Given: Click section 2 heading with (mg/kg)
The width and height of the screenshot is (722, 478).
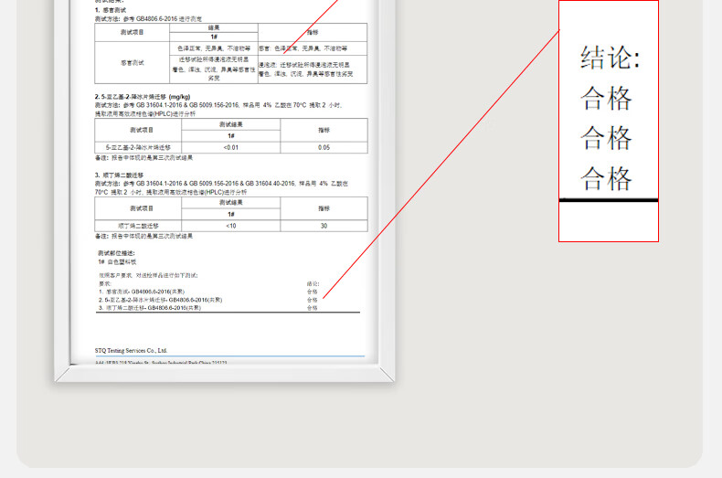Looking at the screenshot, I should 143,96.
